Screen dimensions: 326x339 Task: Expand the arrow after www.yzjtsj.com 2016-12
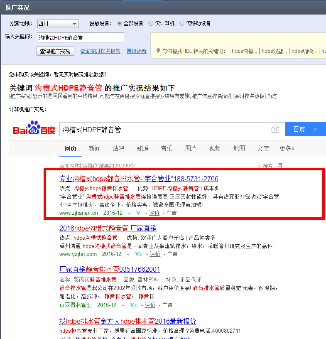coord(128,255)
